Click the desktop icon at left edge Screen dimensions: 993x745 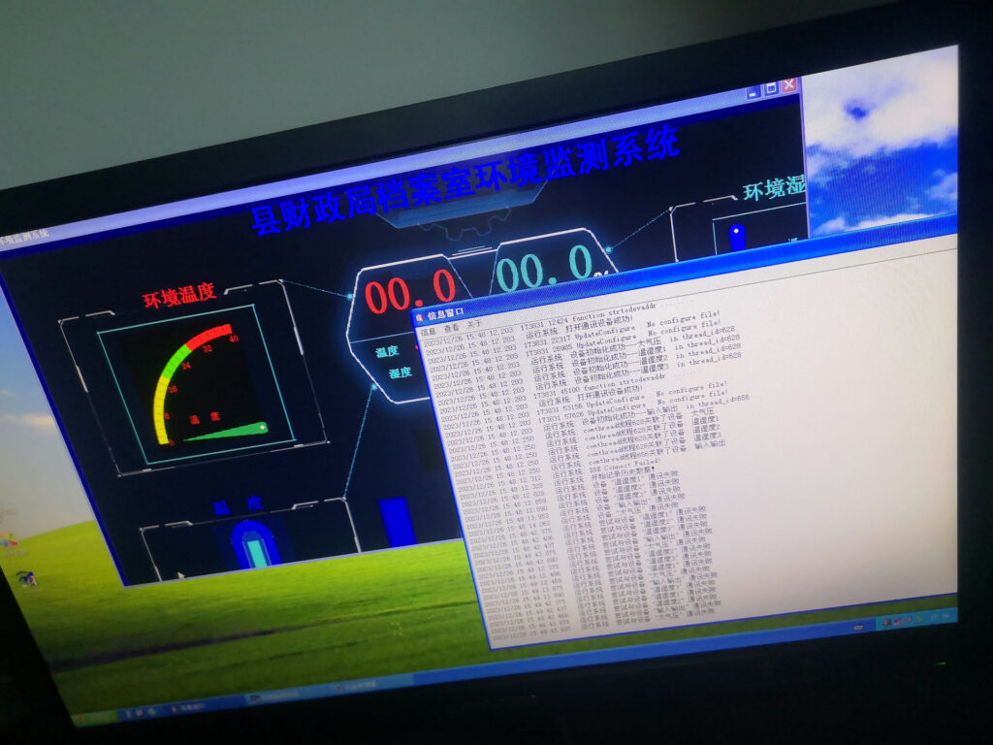point(26,578)
